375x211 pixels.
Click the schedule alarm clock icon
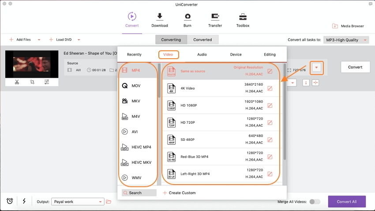[x=10, y=201]
